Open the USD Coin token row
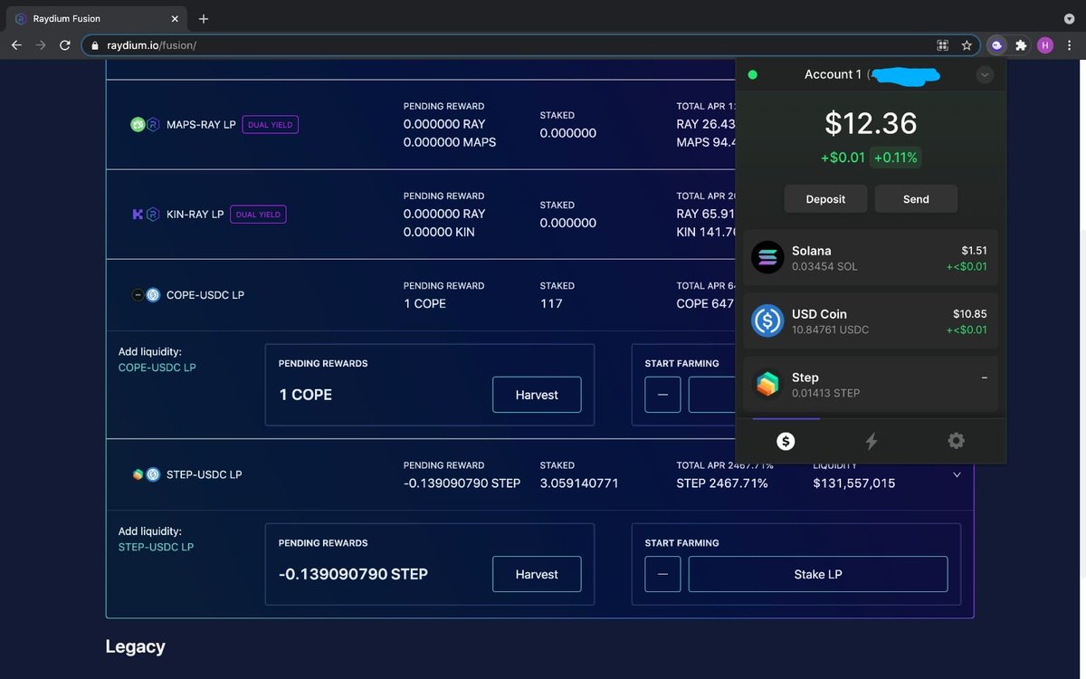The height and width of the screenshot is (679, 1086). (x=871, y=321)
